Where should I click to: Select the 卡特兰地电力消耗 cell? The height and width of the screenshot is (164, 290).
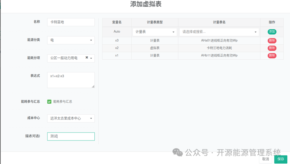219,48
